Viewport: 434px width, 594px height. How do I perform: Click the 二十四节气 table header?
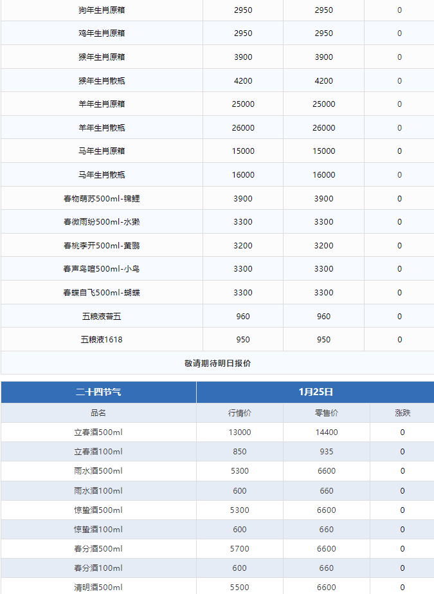click(x=98, y=392)
